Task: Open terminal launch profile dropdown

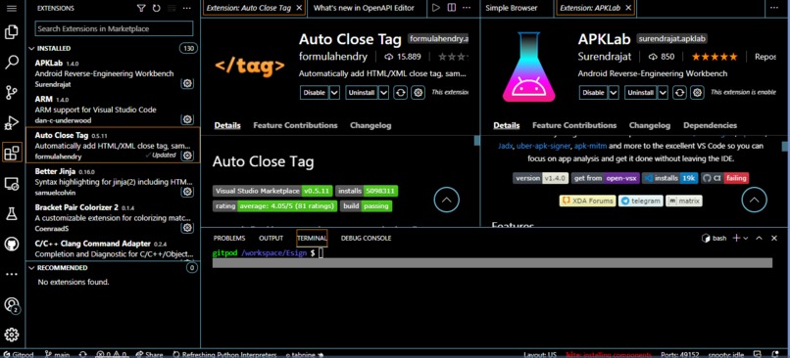Action: coord(746,238)
